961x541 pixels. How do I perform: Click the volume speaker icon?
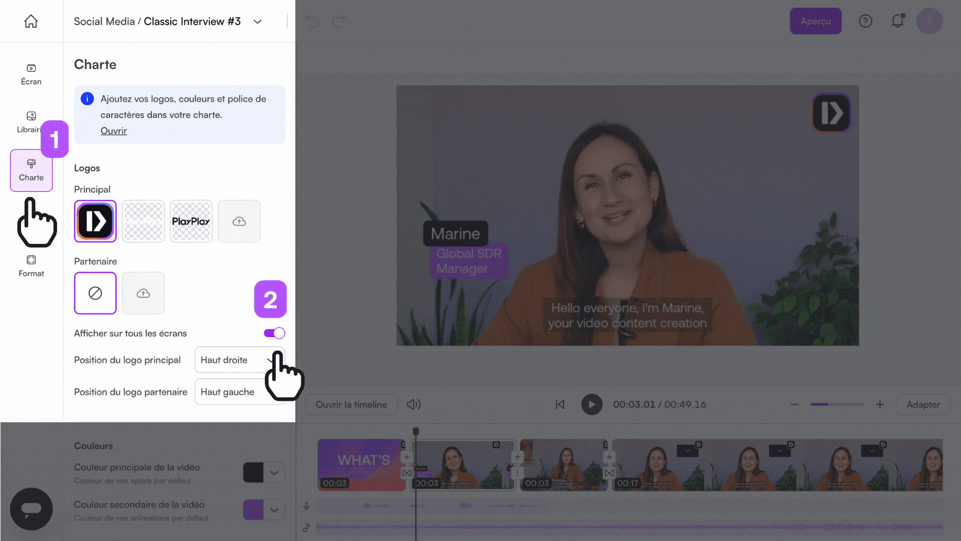413,404
